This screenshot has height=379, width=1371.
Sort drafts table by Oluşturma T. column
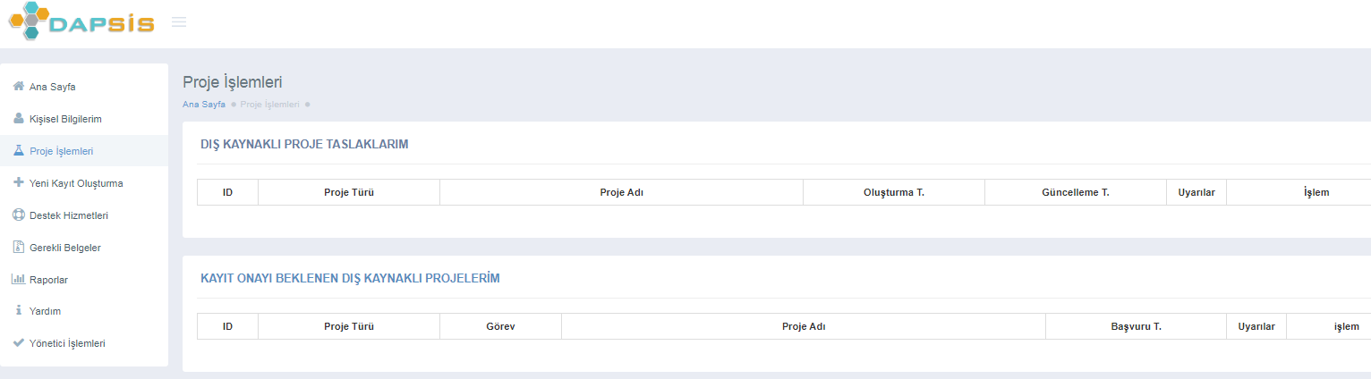(893, 192)
